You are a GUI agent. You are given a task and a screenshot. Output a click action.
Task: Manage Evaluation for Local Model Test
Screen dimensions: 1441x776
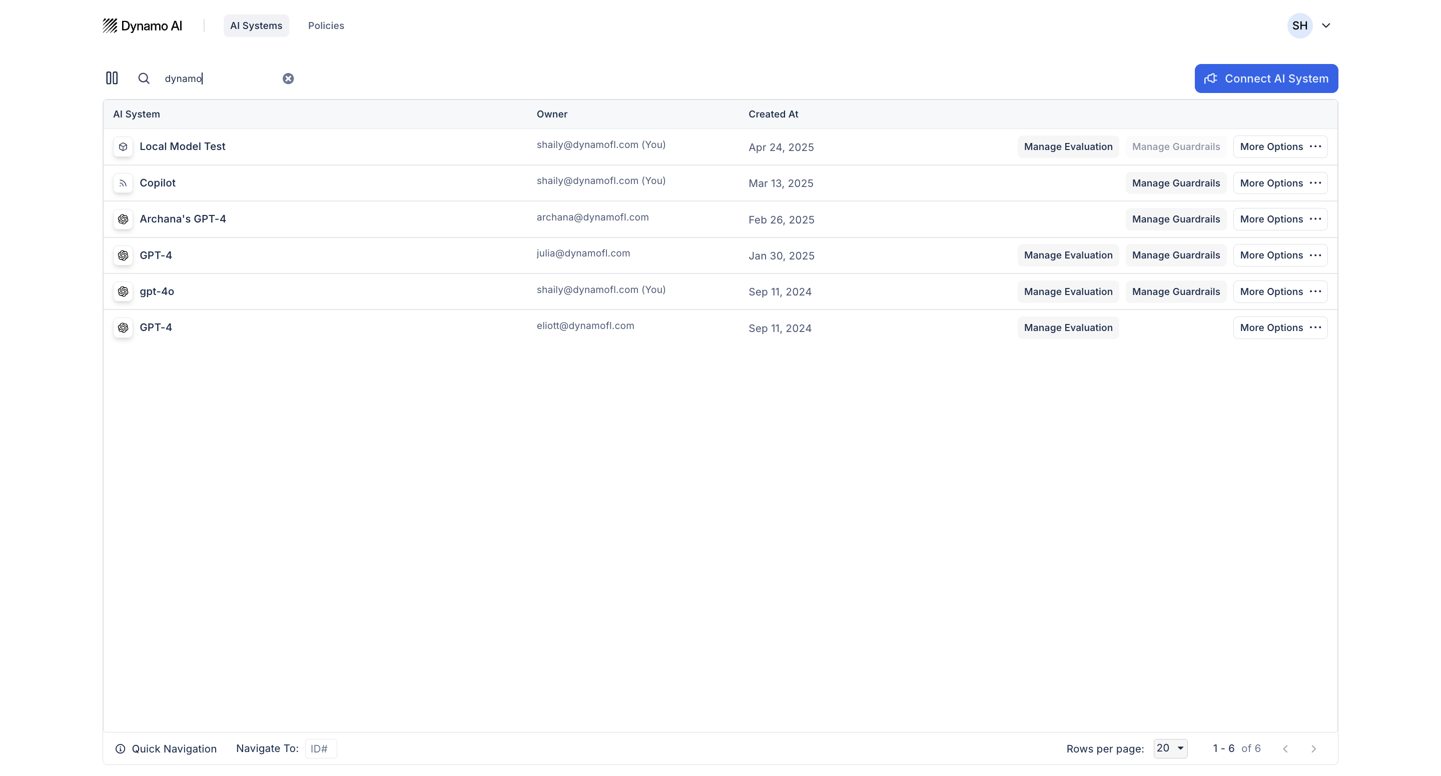click(1068, 146)
